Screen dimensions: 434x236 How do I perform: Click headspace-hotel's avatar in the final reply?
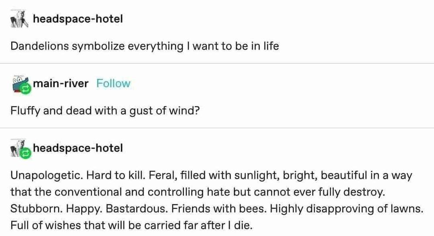(20, 148)
